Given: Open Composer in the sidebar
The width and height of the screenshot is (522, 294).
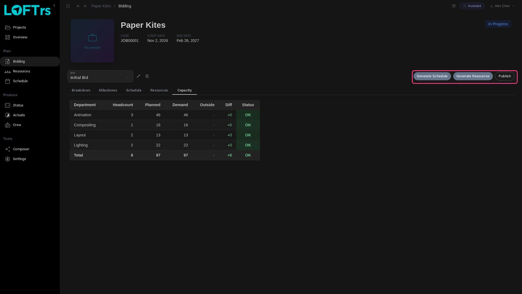Looking at the screenshot, I should [30, 149].
